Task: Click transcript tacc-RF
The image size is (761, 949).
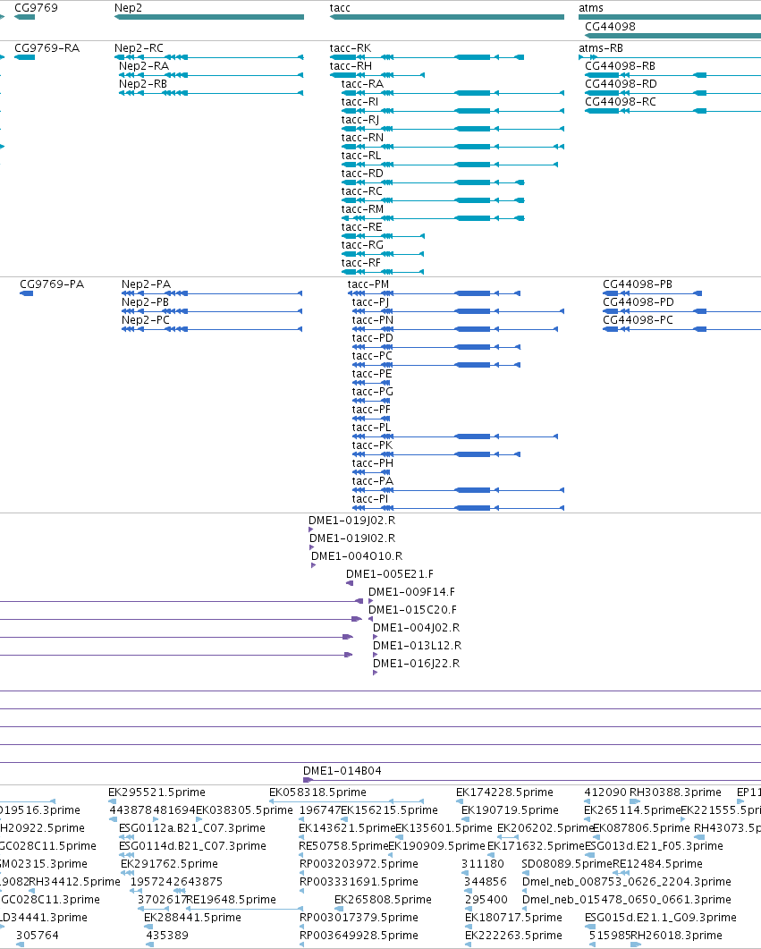Action: point(361,263)
